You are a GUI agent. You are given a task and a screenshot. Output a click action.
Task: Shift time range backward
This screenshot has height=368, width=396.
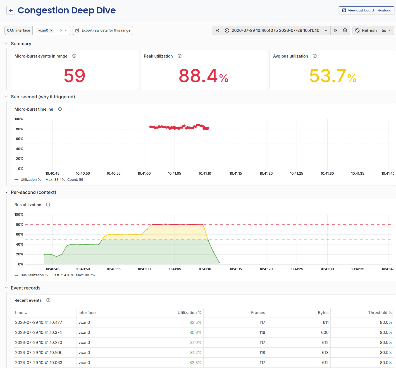[x=217, y=30]
